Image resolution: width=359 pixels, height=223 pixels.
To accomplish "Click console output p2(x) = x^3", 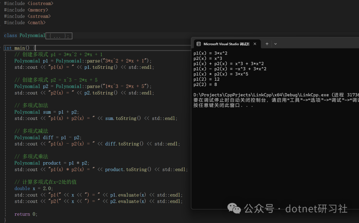I will coord(208,58).
